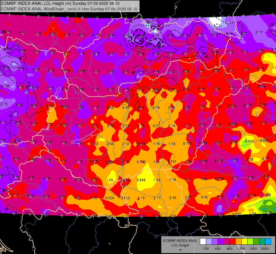This screenshot has height=254, width=276.
Task: Click the legend value 400
Action: [218, 249]
